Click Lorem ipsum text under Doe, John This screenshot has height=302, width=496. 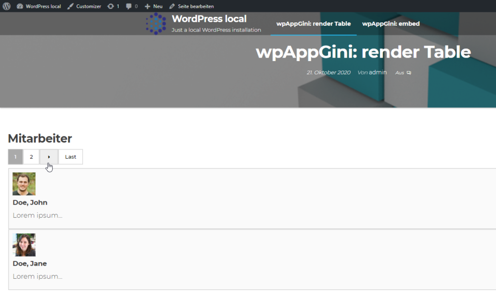[38, 215]
